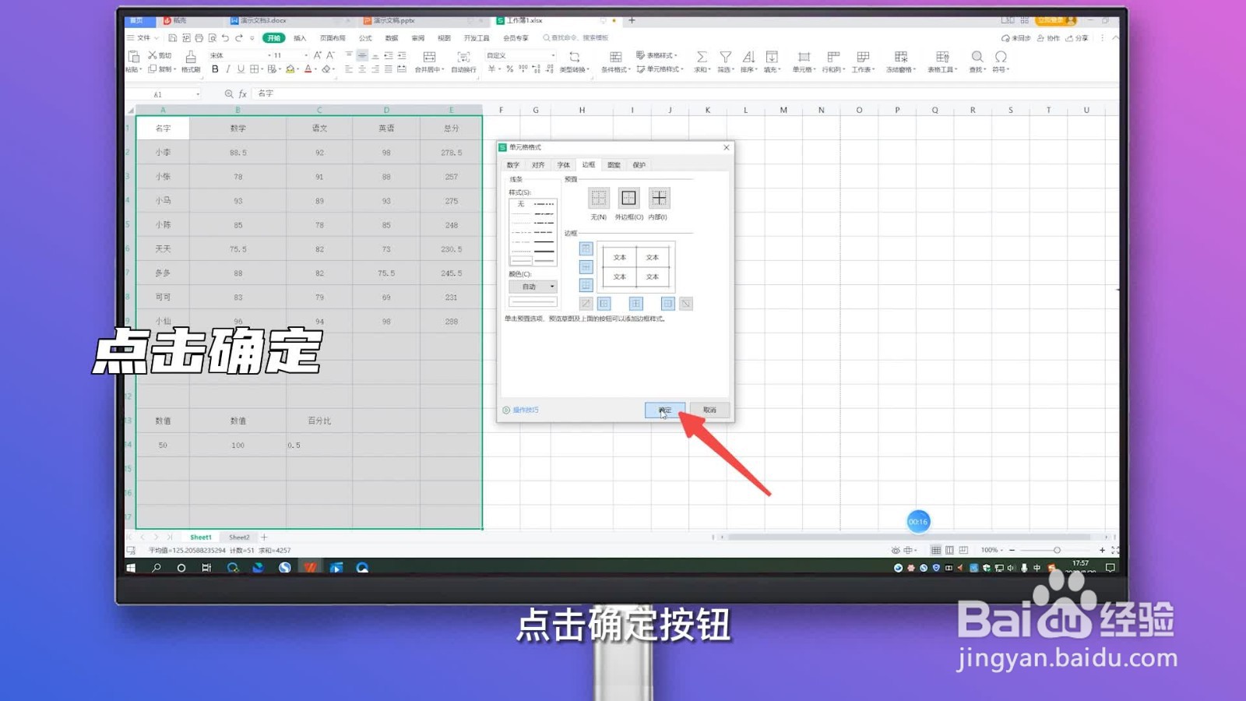
Task: Open the 数据 ribbon tab
Action: [392, 38]
